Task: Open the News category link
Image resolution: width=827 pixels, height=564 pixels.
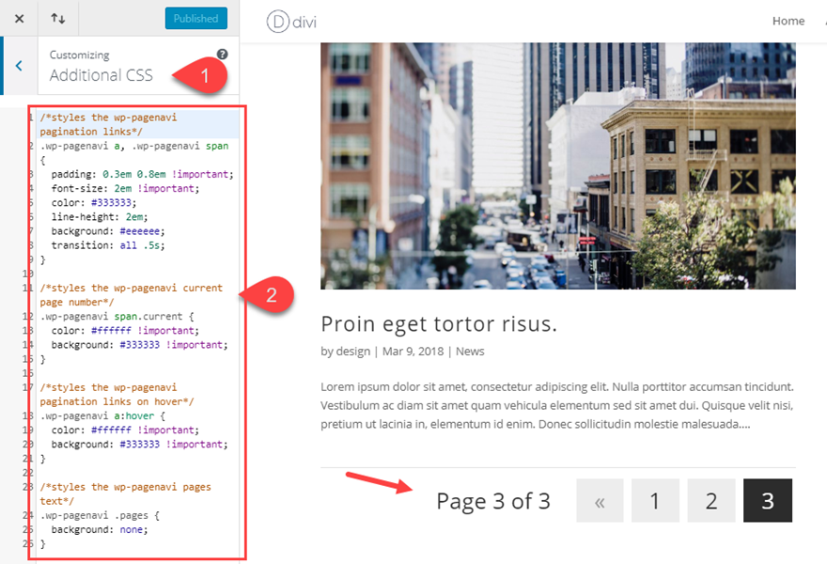Action: [470, 352]
